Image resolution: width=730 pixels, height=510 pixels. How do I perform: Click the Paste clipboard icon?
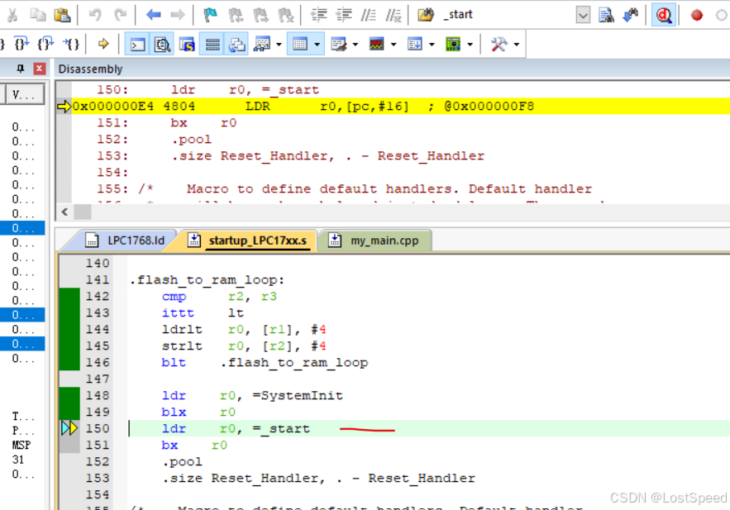[x=62, y=15]
